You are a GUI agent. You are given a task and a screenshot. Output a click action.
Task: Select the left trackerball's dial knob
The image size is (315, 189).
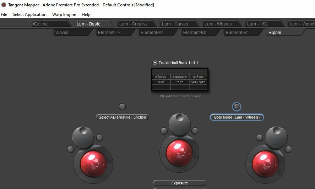point(83,137)
